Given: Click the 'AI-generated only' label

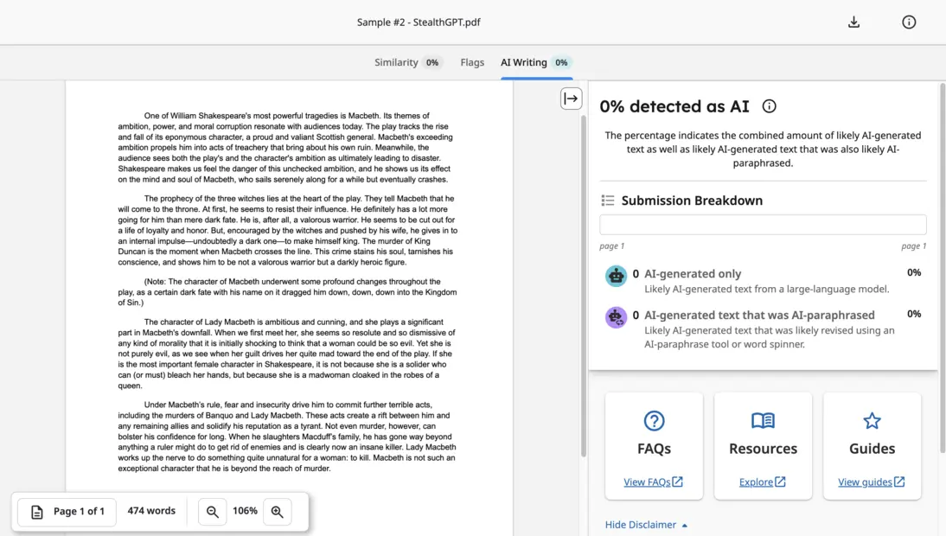Looking at the screenshot, I should [x=693, y=274].
